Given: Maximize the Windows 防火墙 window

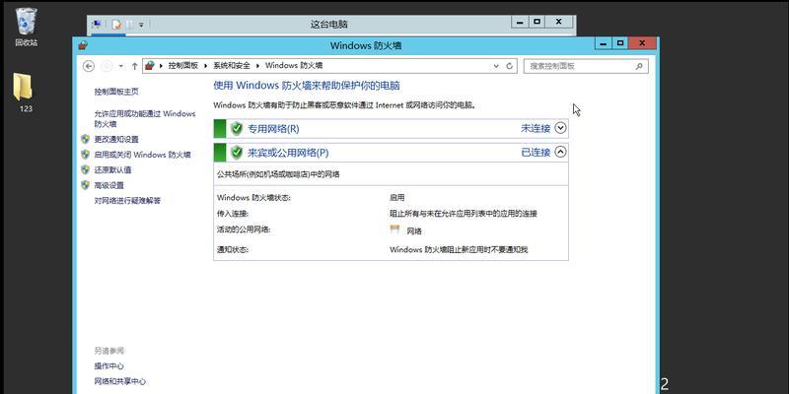Looking at the screenshot, I should pyautogui.click(x=620, y=43).
